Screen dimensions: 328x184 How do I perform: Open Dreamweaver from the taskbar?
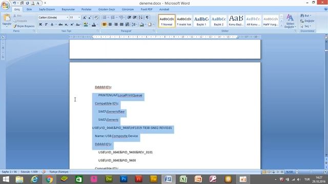coord(109,179)
